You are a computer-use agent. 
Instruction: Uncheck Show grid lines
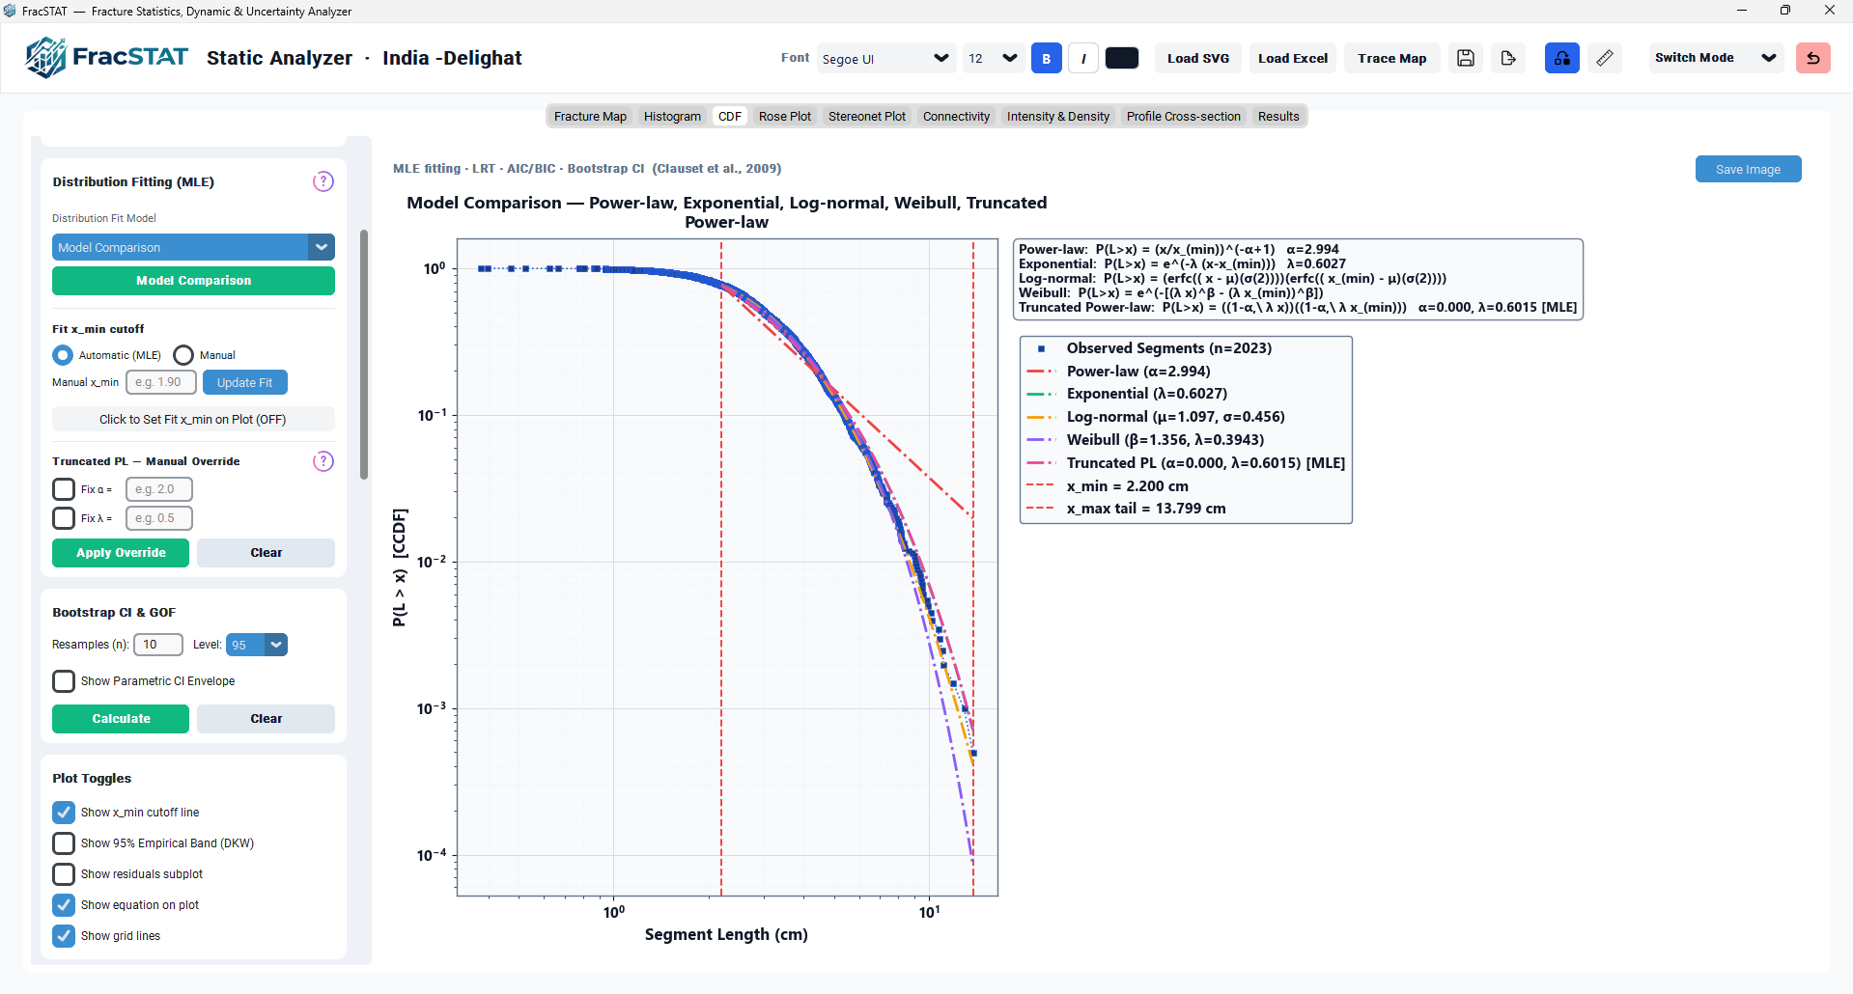click(64, 936)
